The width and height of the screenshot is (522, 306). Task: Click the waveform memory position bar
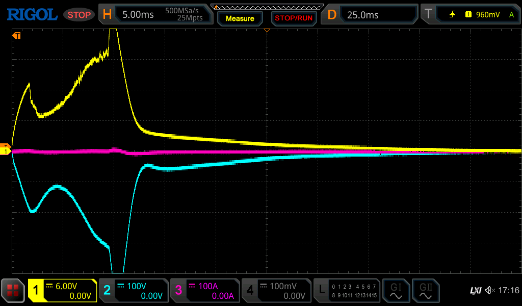click(x=267, y=7)
